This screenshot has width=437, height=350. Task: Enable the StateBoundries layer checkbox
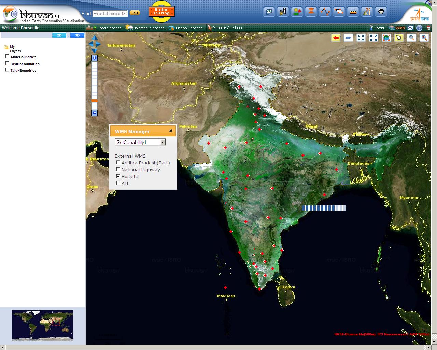click(x=7, y=56)
